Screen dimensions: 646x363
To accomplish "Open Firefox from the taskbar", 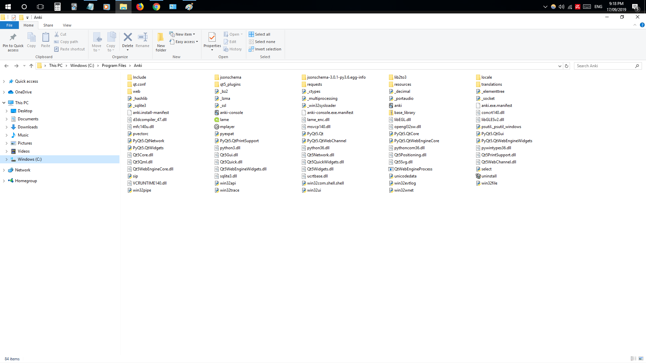I will tap(140, 7).
